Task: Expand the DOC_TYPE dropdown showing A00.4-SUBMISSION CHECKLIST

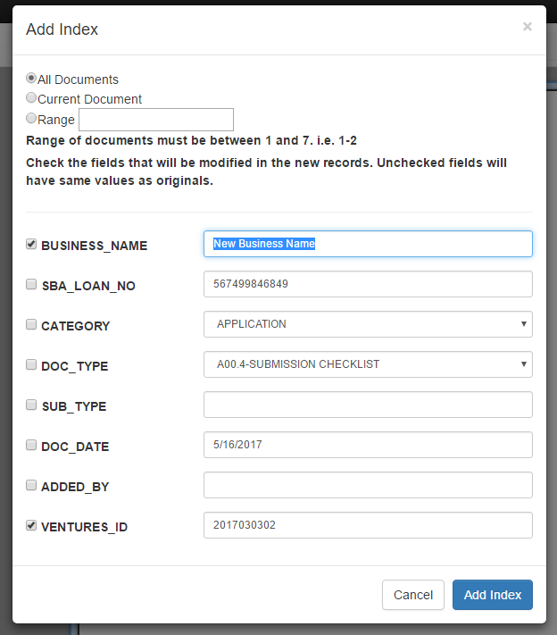Action: (x=368, y=364)
